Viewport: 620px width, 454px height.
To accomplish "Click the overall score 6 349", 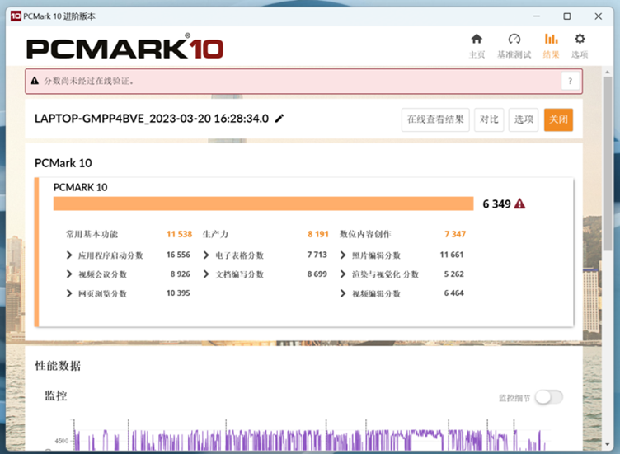I will coord(496,204).
